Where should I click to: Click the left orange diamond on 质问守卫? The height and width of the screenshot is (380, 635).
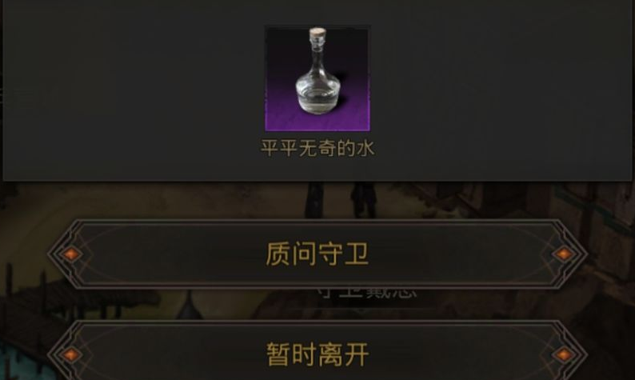tap(71, 254)
